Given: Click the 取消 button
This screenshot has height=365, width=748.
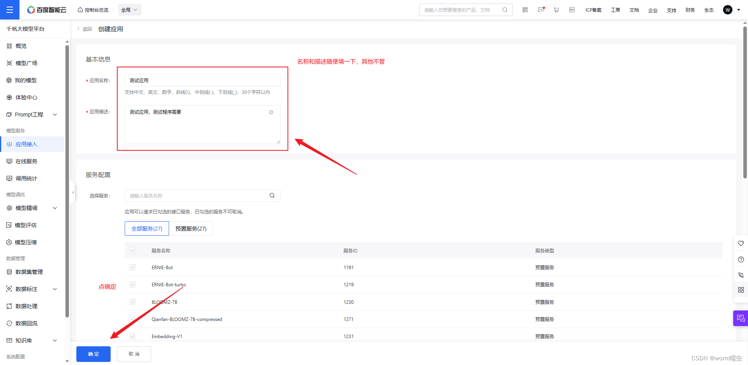Looking at the screenshot, I should (x=134, y=354).
